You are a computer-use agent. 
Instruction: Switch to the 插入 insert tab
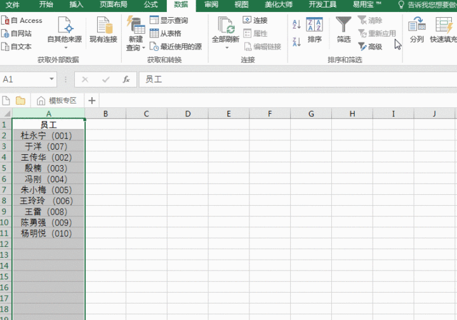tap(76, 4)
